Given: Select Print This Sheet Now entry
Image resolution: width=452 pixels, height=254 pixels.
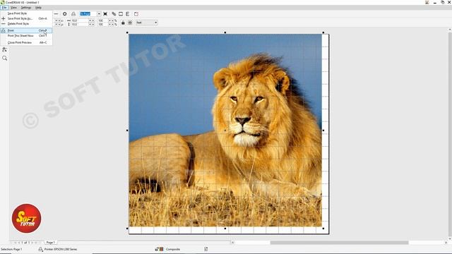Looking at the screenshot, I should pos(26,36).
